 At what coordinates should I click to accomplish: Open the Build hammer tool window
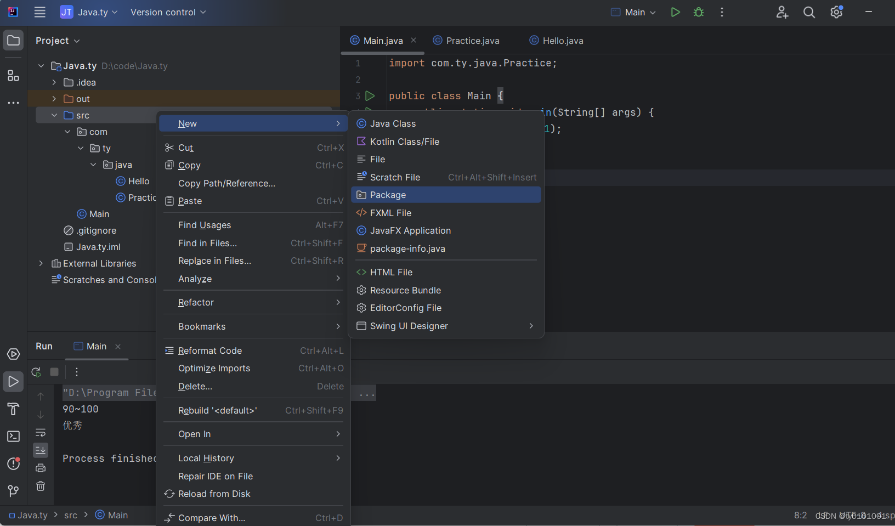tap(13, 409)
